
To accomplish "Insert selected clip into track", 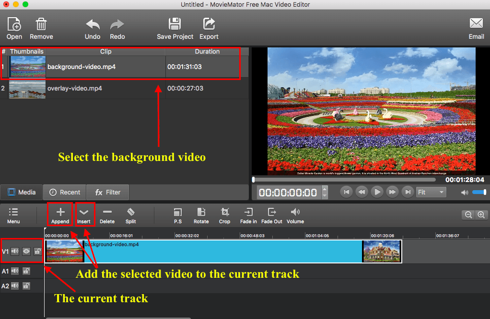I will pyautogui.click(x=84, y=216).
